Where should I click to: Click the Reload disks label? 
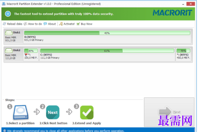15,24
